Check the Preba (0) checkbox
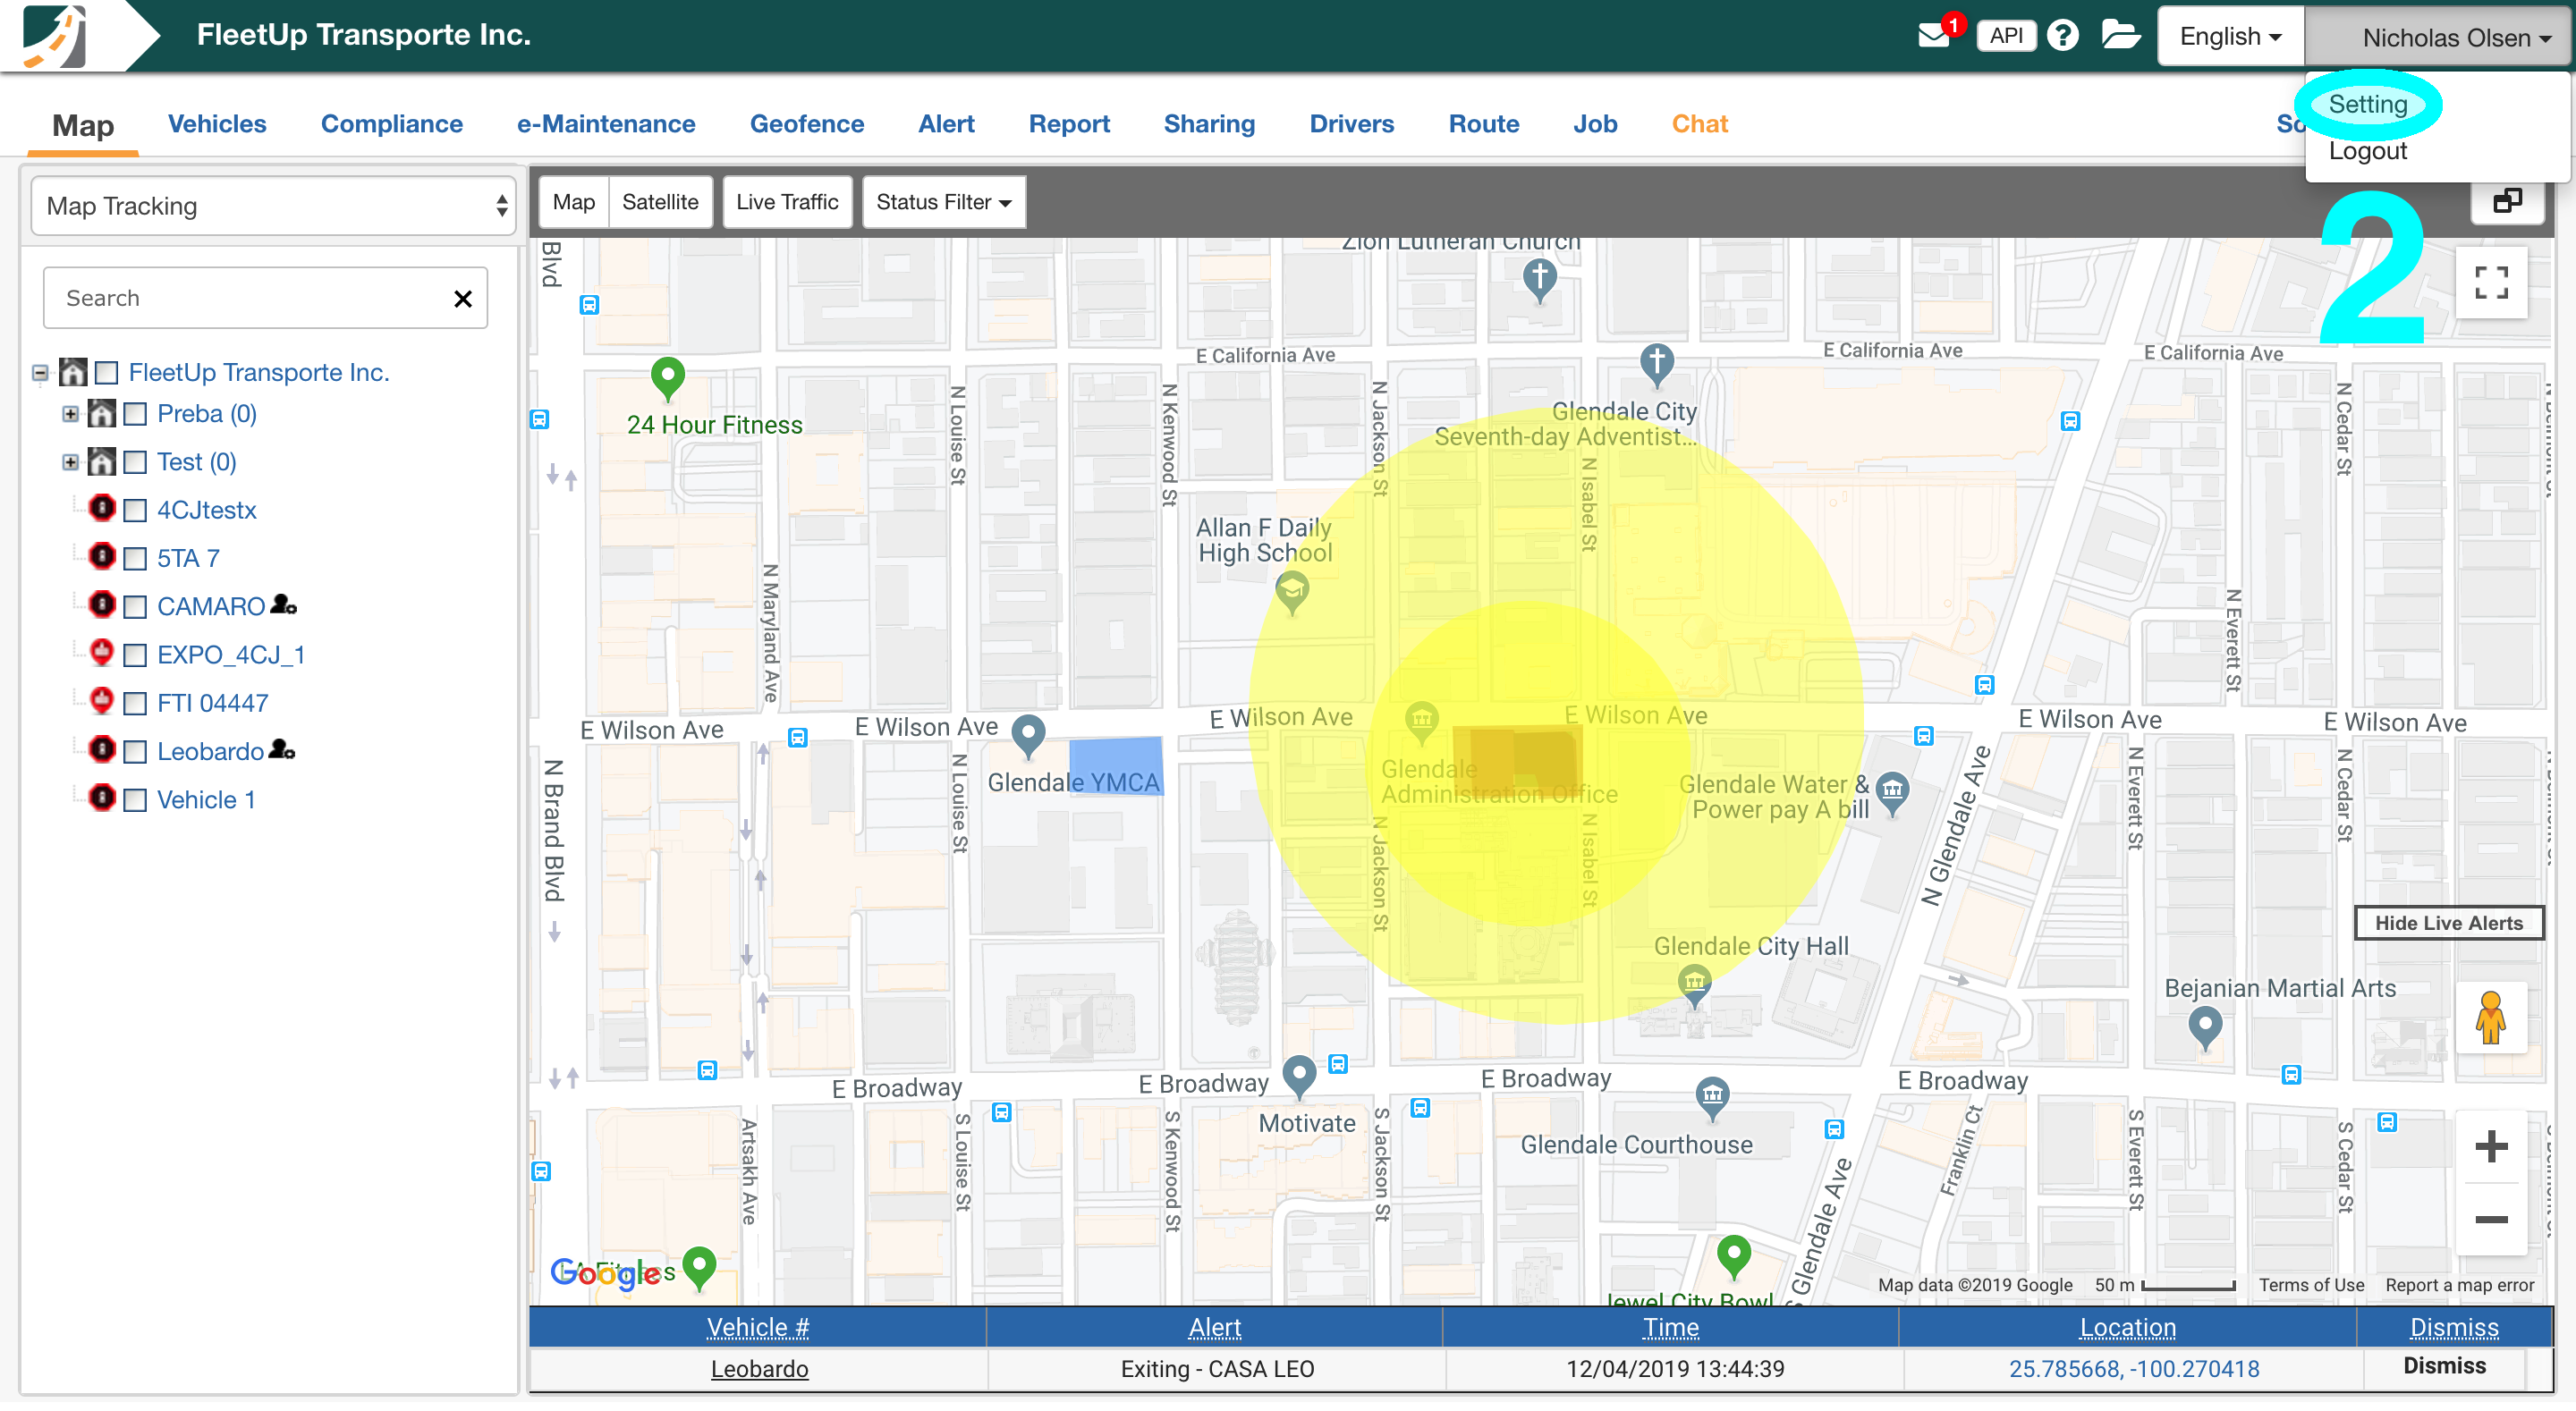Screen dimensions: 2576x1411 tap(135, 415)
